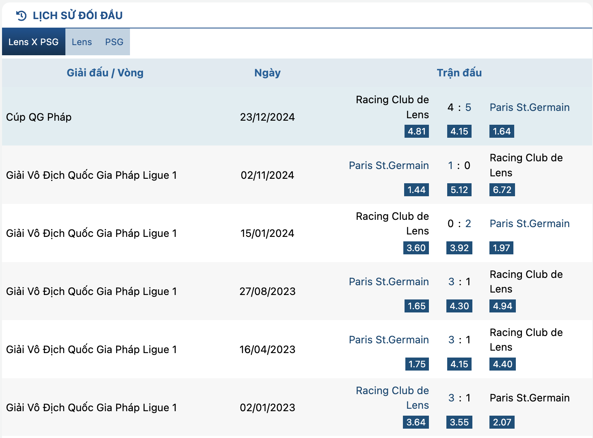Image resolution: width=593 pixels, height=438 pixels.
Task: Click the Ligue 1 label for 02/11/2024
Action: click(x=92, y=175)
